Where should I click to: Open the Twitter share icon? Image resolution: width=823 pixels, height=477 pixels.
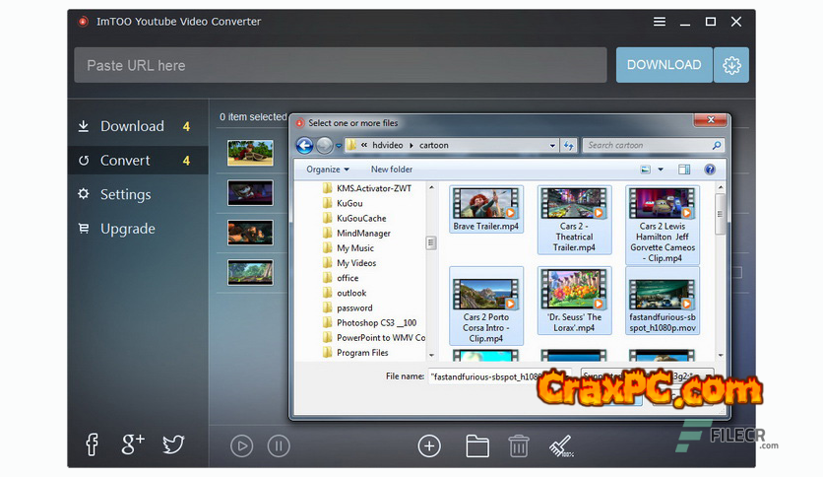point(172,444)
